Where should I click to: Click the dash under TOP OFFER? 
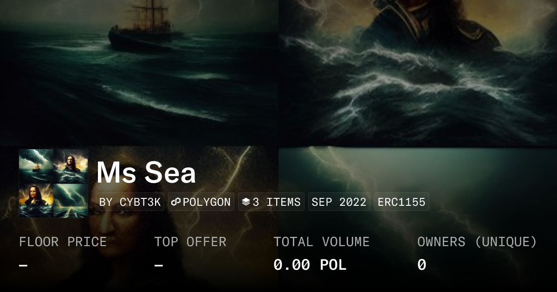[159, 266]
